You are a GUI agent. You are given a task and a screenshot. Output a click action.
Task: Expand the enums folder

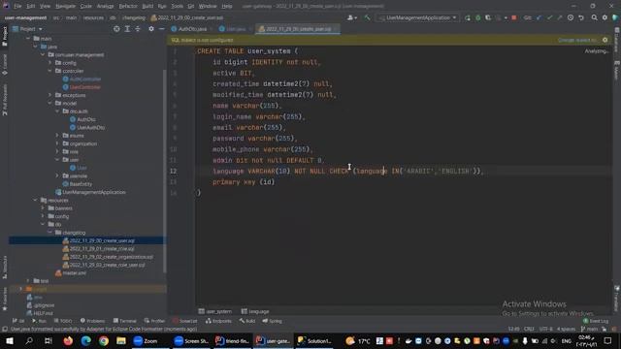coord(57,136)
